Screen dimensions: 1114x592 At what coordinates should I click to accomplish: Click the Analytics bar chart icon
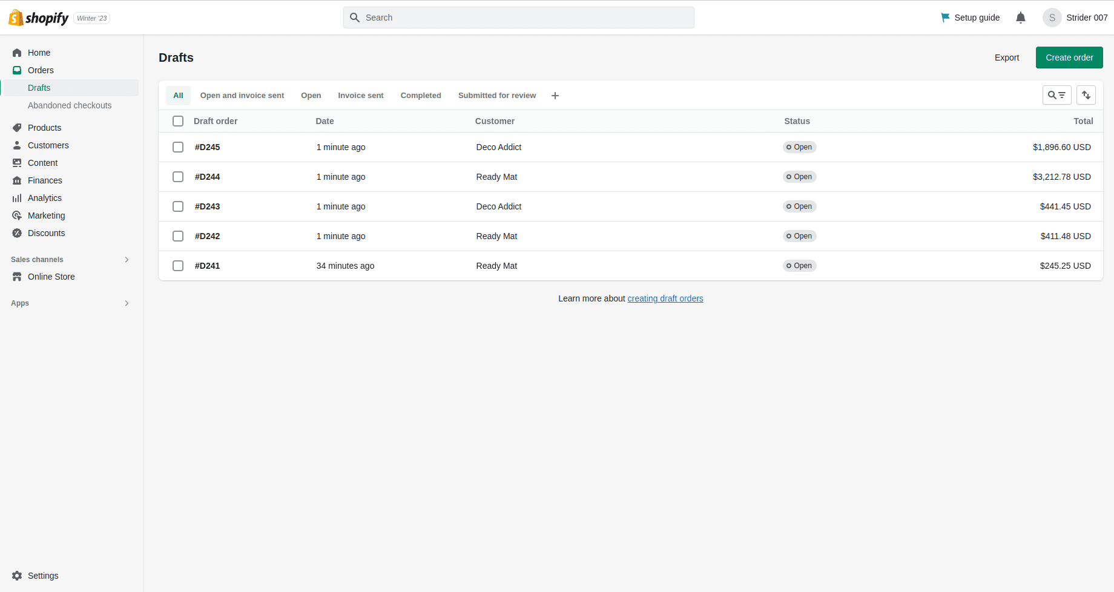17,198
